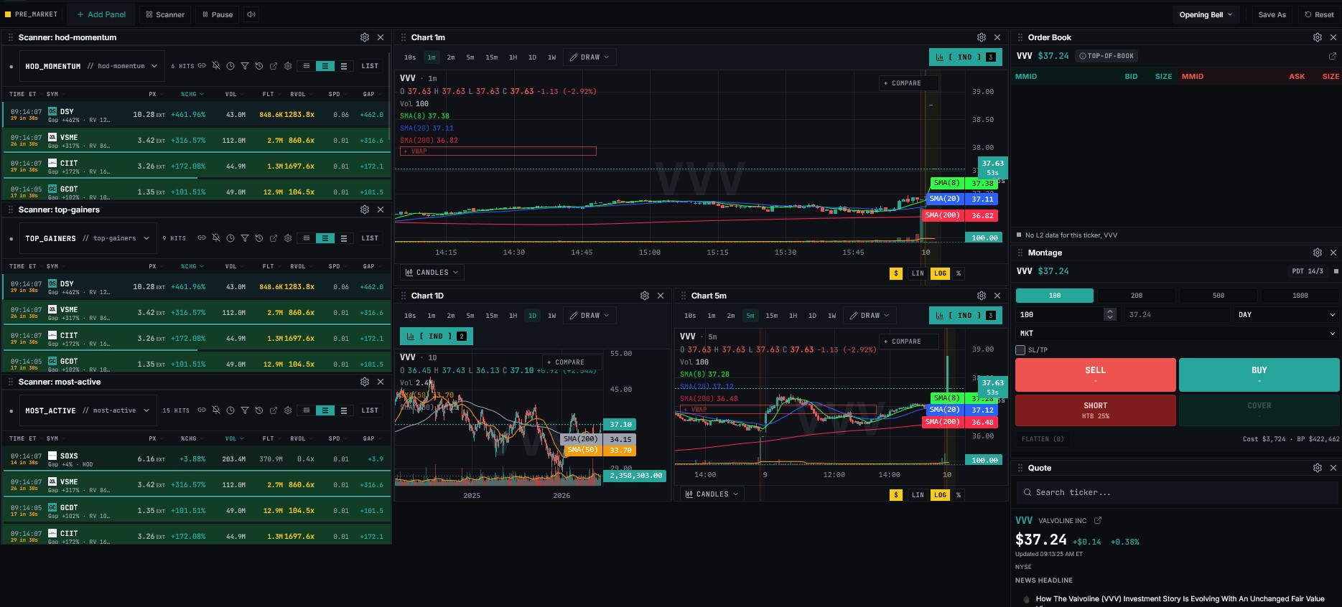The image size is (1342, 607).
Task: Enable the SL/TP checkbox in Montage
Action: [x=1020, y=350]
